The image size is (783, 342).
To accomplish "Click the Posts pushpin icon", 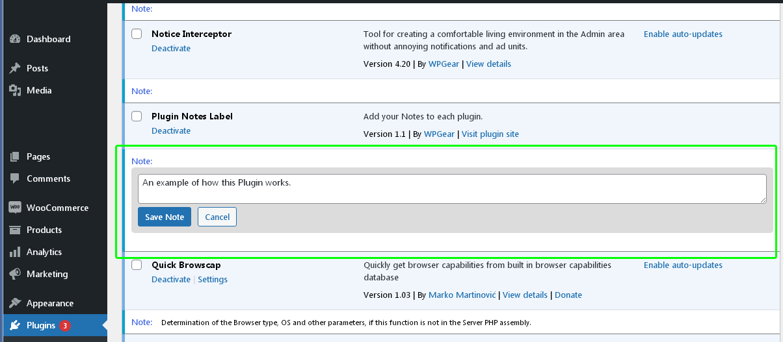I will (15, 68).
